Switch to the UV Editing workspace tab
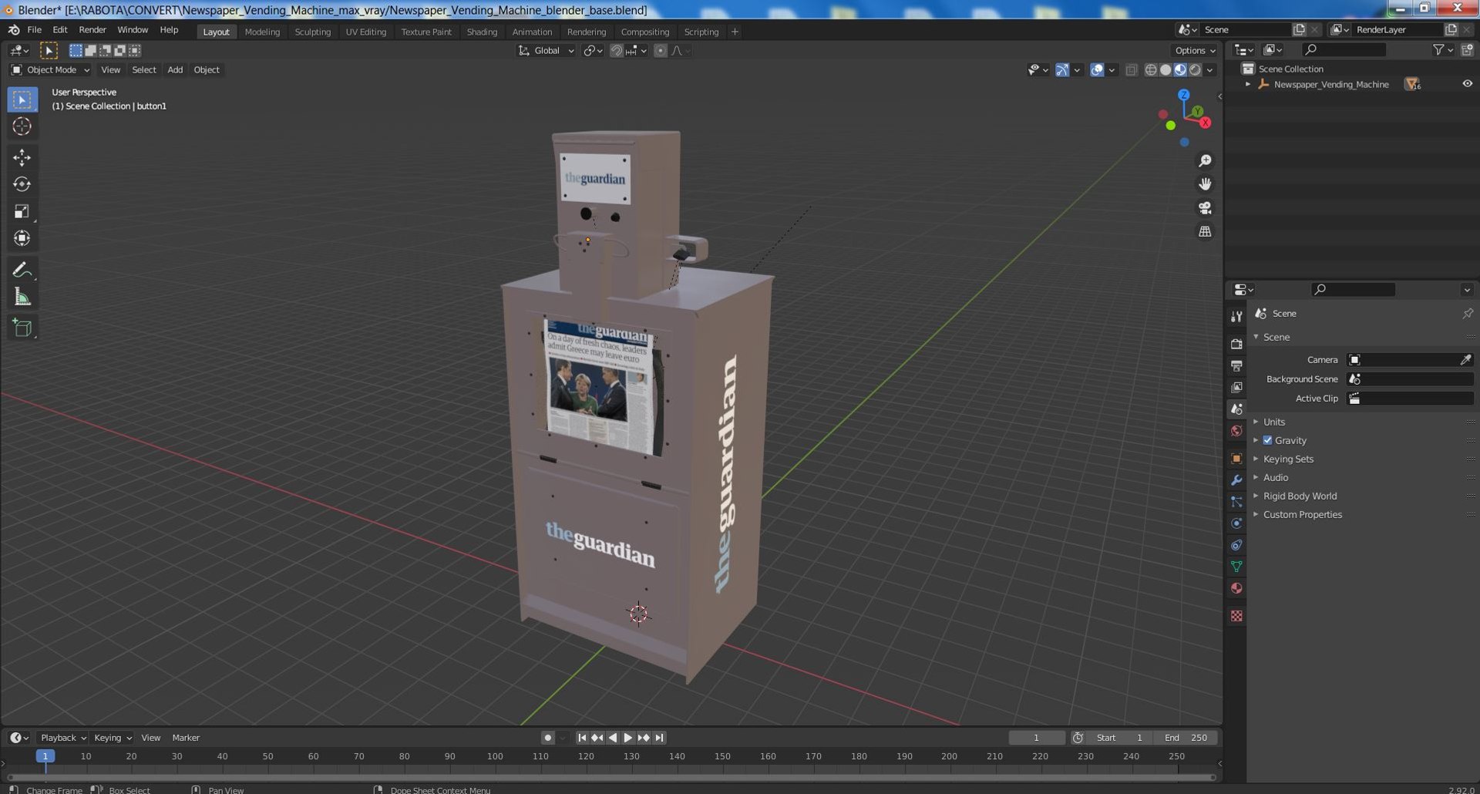This screenshot has height=794, width=1480. point(365,32)
